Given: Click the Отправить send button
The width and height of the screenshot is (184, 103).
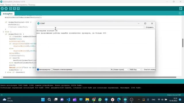Looking at the screenshot, I should (149, 27).
